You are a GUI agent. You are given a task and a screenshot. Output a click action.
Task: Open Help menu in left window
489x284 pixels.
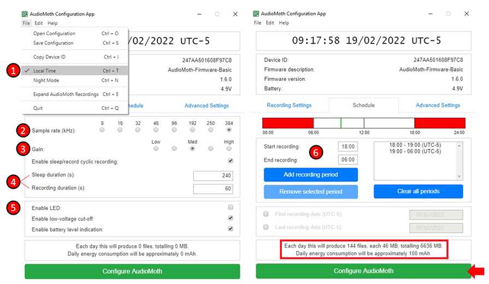coord(52,23)
